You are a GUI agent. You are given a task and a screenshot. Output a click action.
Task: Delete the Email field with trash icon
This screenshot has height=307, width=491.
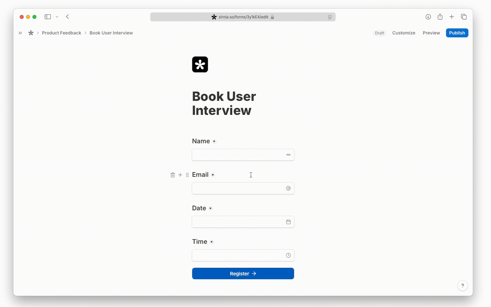point(172,175)
